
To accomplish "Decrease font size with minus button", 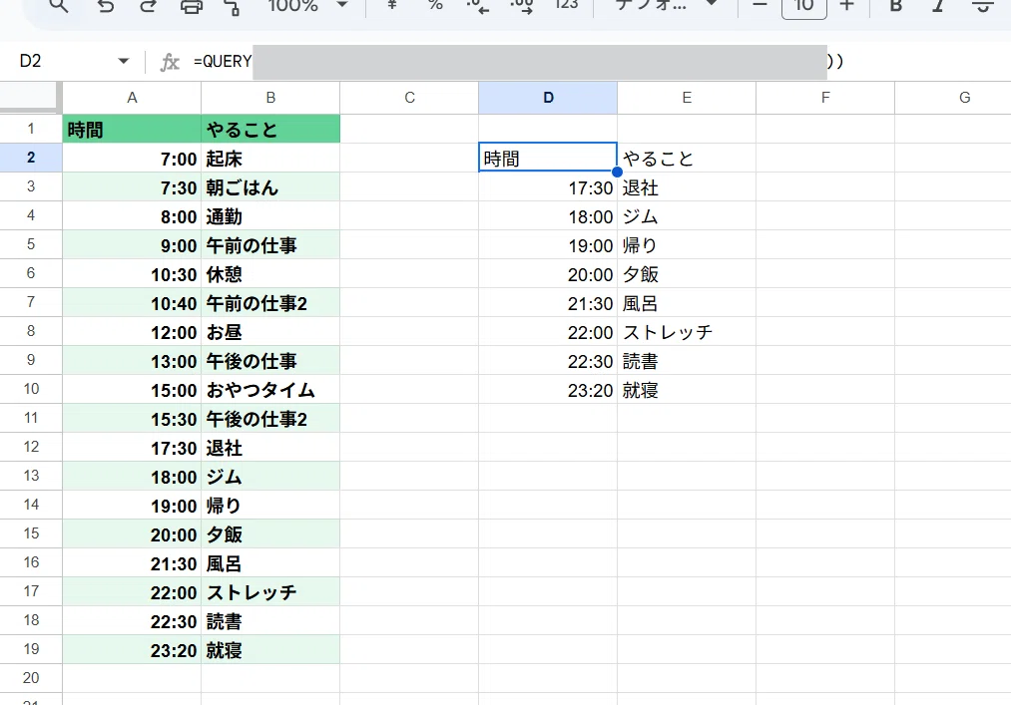I will tap(760, 5).
